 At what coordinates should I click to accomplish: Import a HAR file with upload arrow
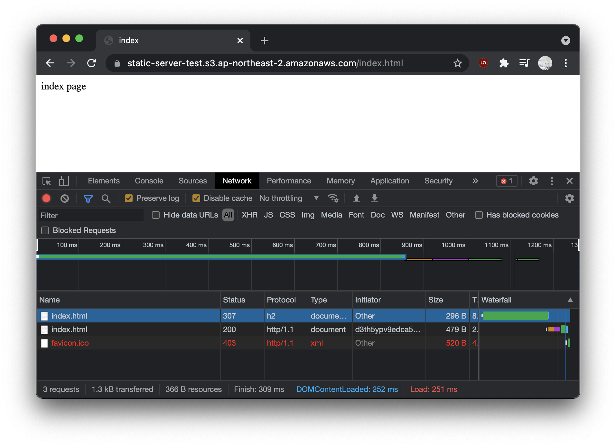pos(356,198)
